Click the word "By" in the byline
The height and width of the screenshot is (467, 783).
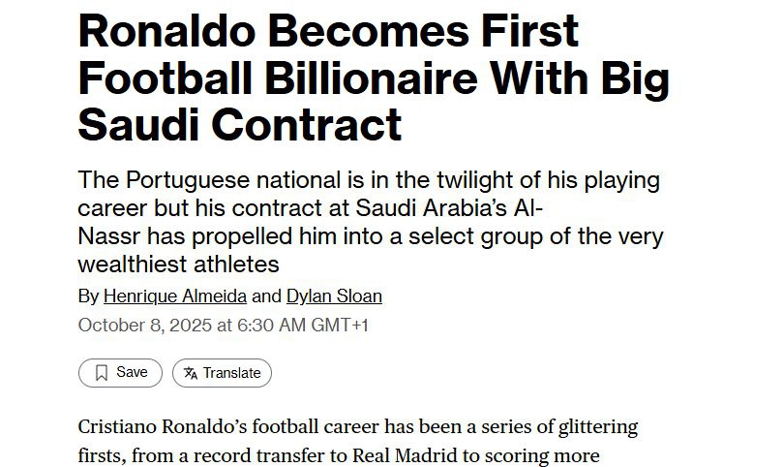[87, 296]
